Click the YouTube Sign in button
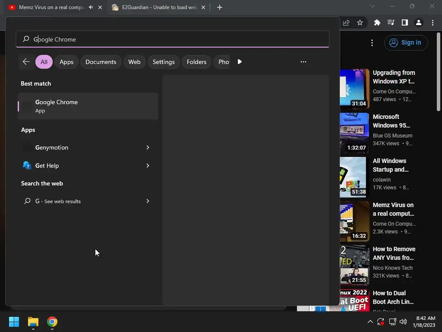 tap(406, 43)
